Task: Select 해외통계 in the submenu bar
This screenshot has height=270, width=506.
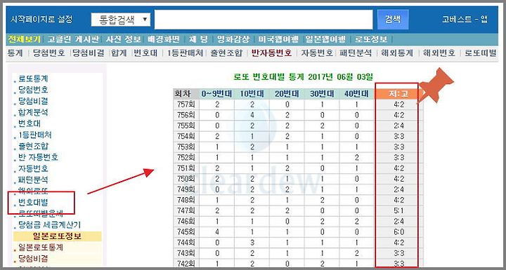Action: click(x=397, y=53)
